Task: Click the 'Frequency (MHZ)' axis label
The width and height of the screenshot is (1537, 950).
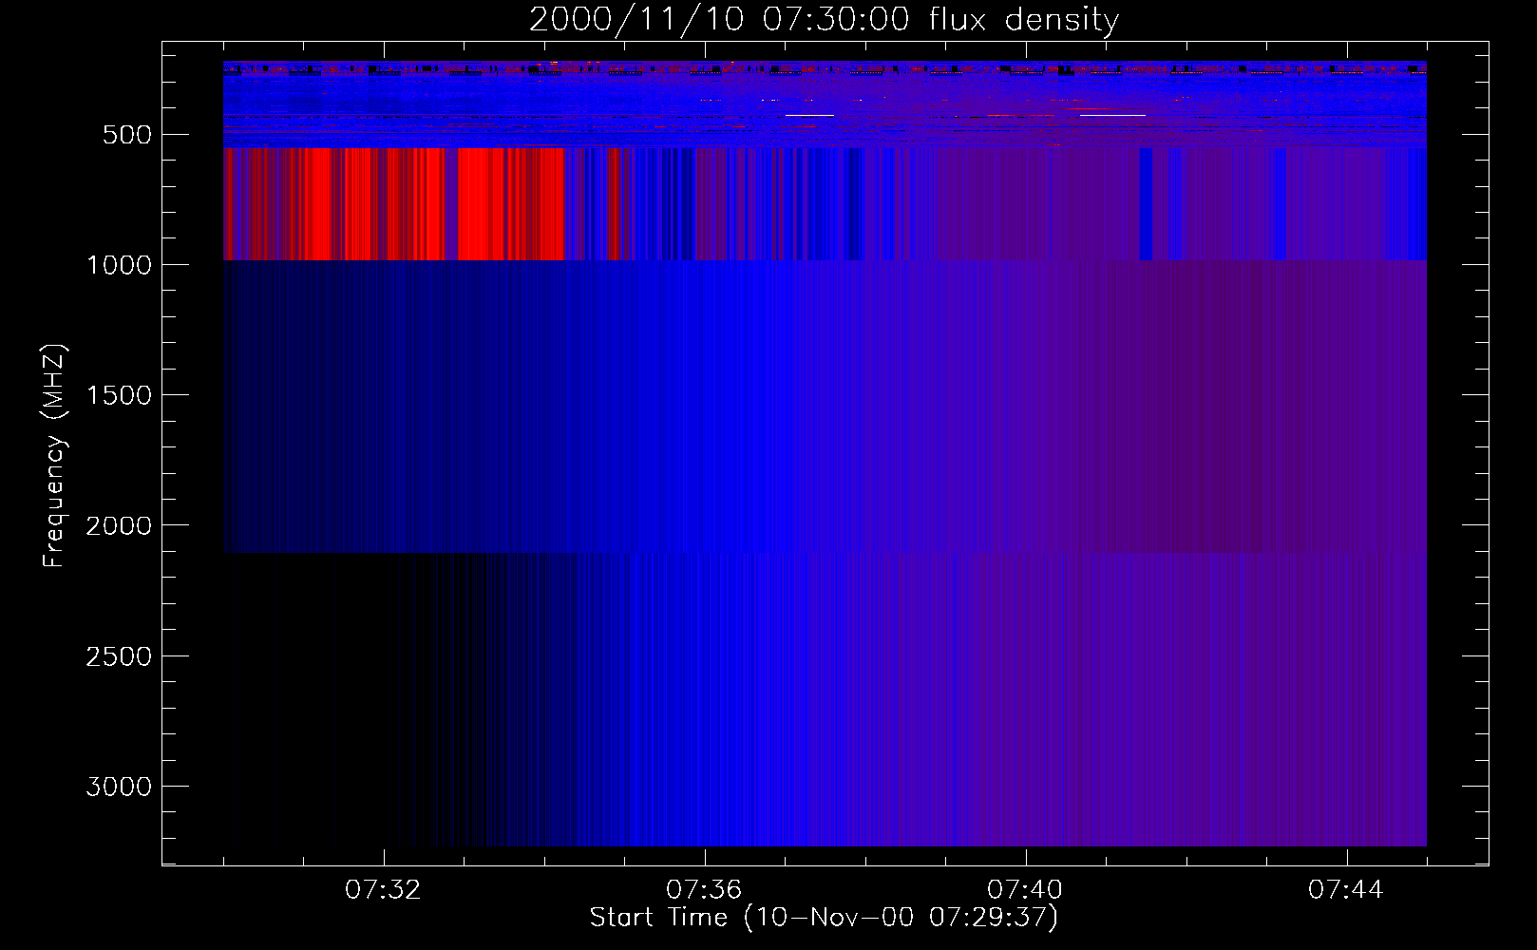Action: 55,455
